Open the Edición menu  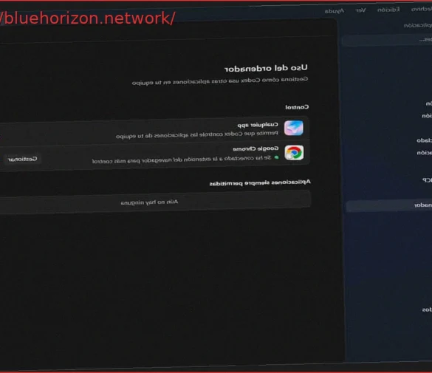(388, 10)
